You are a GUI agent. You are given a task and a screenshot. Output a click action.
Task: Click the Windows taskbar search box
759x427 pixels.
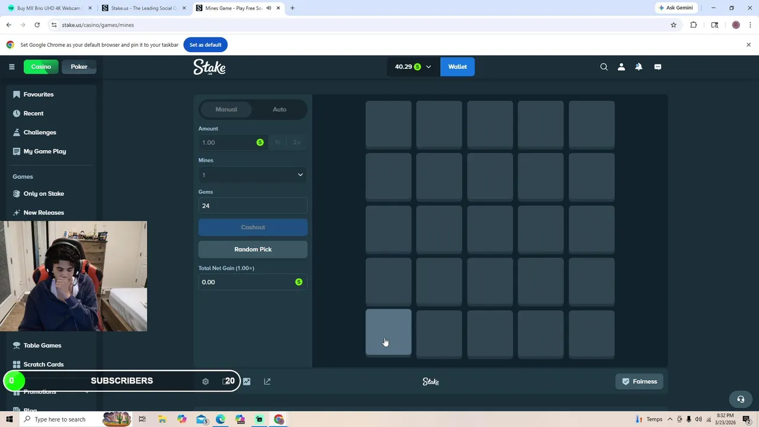point(61,419)
